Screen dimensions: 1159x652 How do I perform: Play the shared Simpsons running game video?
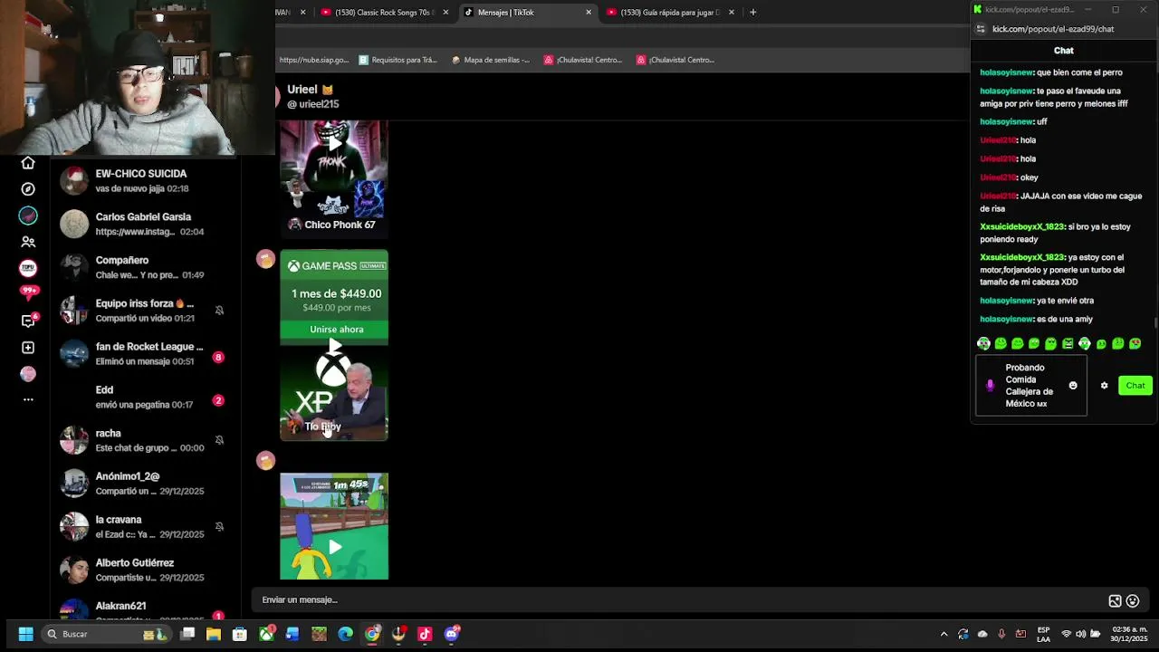334,546
